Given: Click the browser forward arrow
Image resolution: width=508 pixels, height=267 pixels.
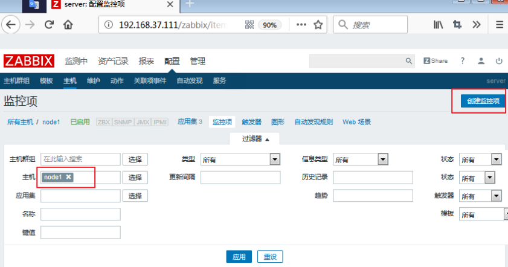Looking at the screenshot, I should click(x=30, y=25).
